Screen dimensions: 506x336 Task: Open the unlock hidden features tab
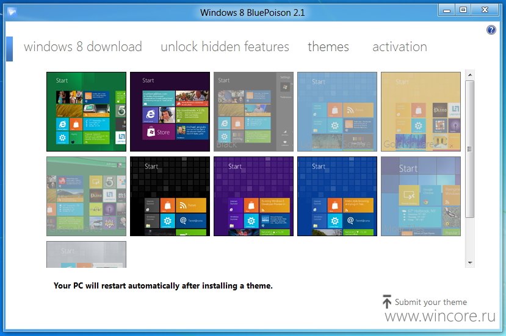(225, 47)
